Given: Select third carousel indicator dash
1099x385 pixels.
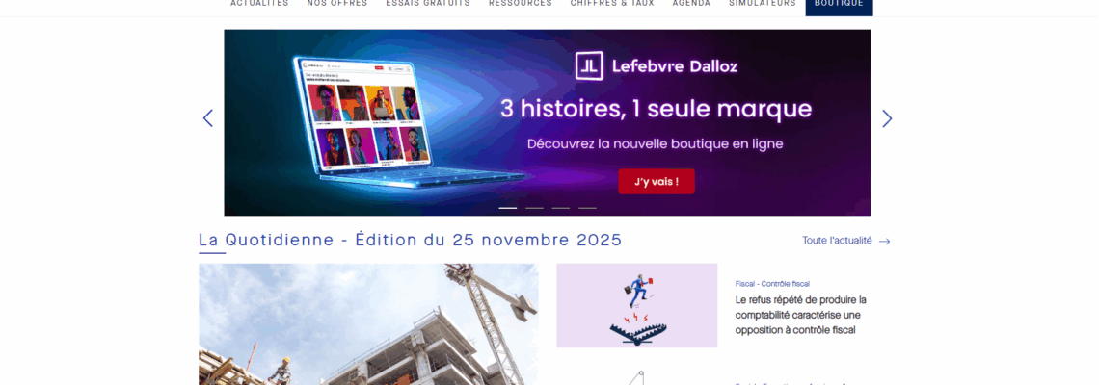Looking at the screenshot, I should pos(561,208).
